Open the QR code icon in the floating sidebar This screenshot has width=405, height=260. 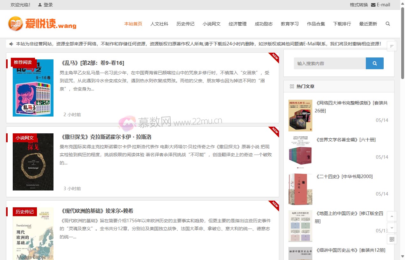tap(392, 239)
